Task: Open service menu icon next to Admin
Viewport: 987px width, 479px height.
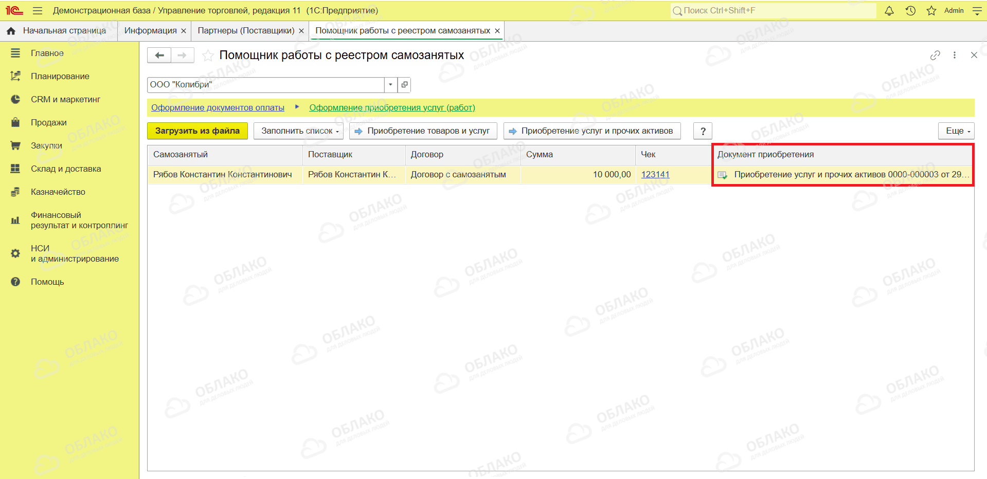Action: (x=977, y=10)
